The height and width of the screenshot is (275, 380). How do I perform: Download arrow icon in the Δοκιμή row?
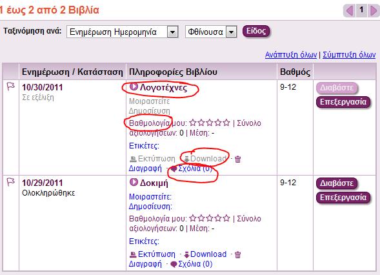[186, 254]
